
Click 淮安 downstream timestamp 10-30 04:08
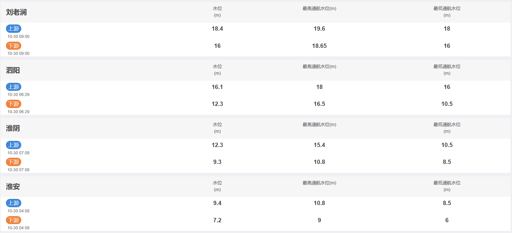click(x=19, y=228)
